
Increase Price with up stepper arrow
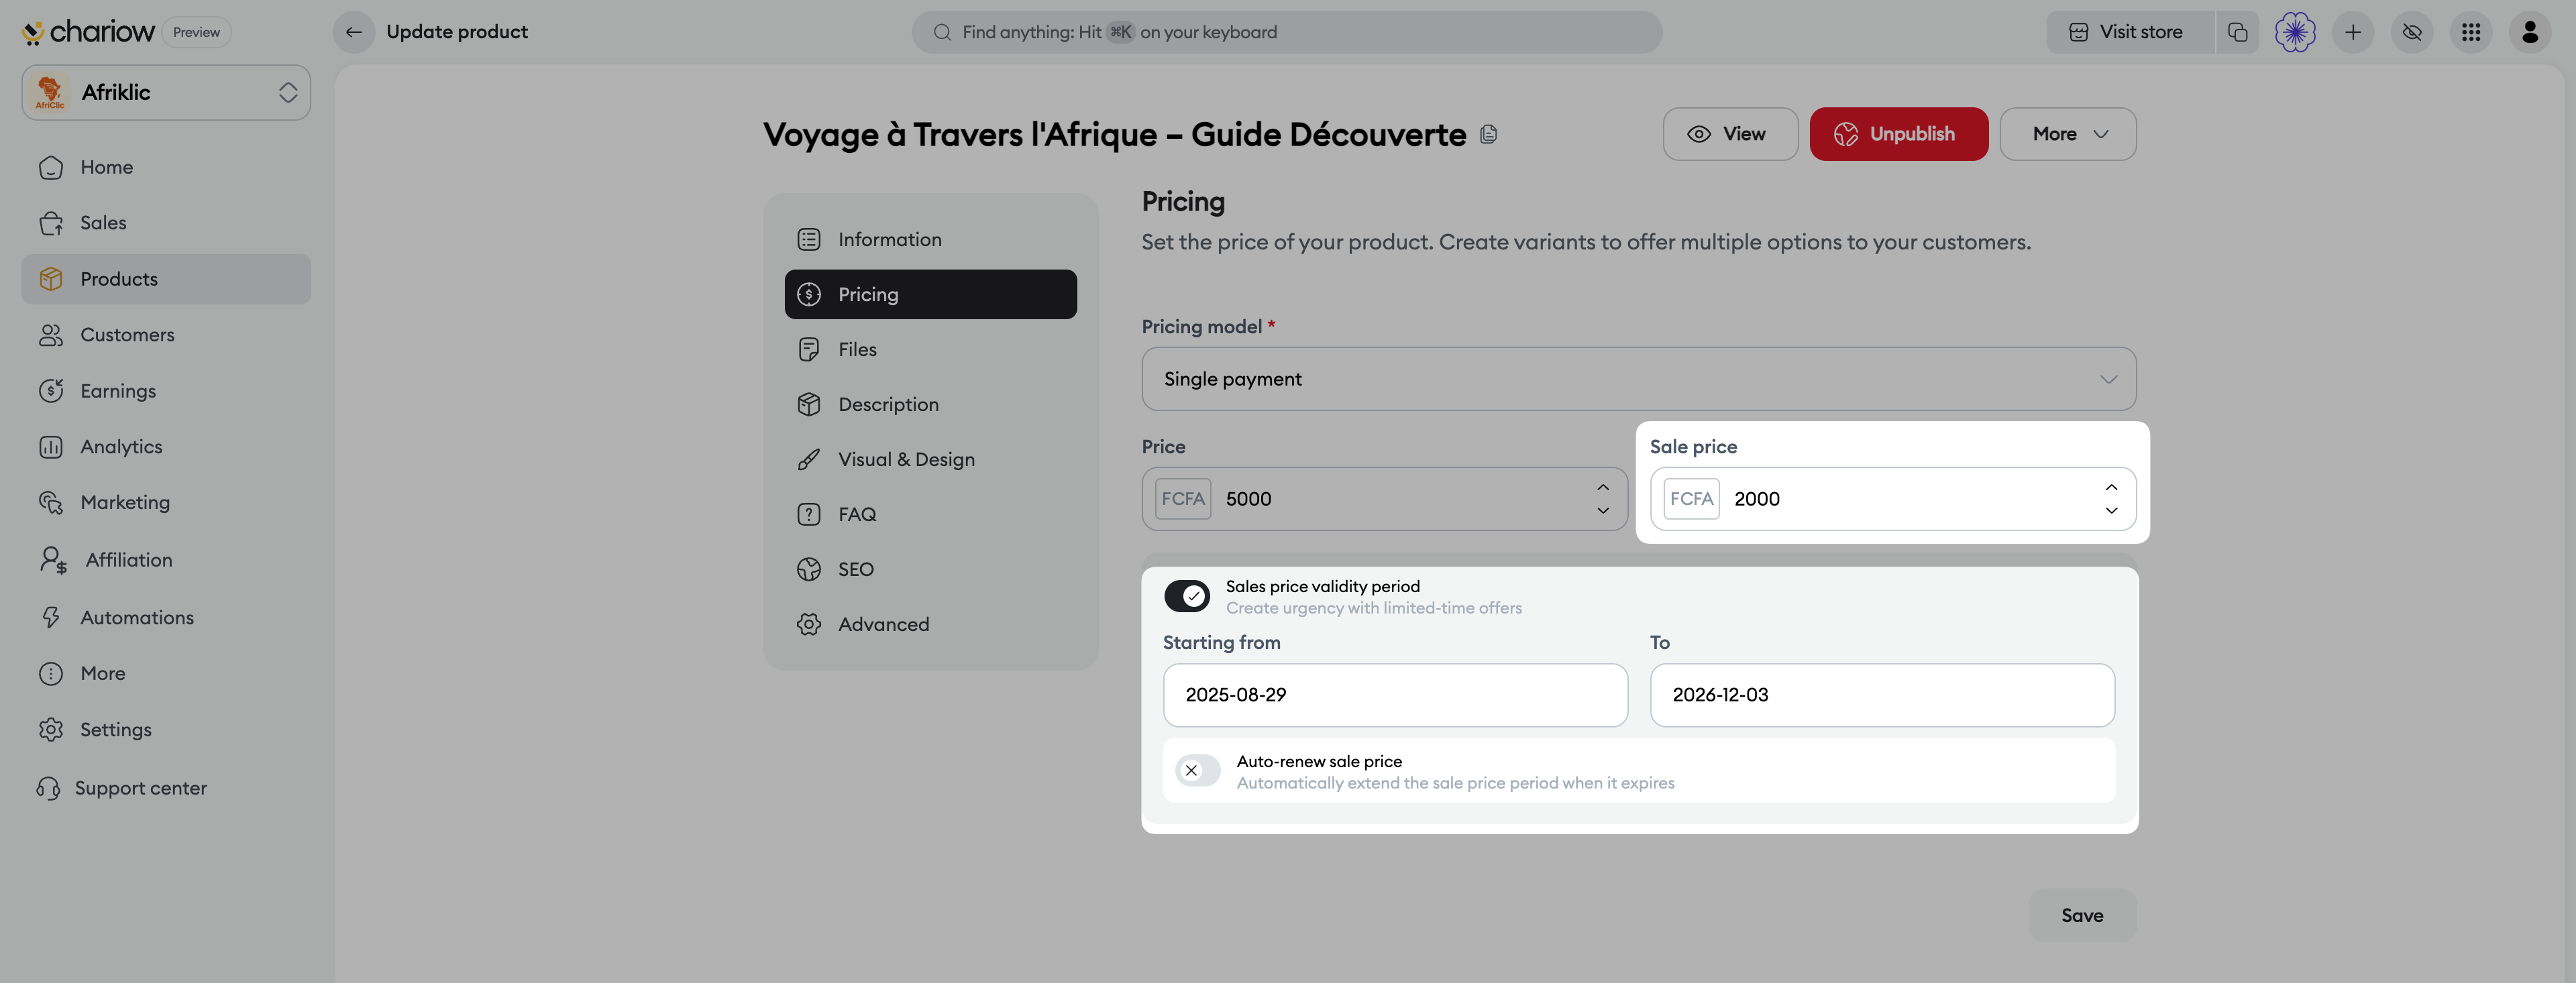pyautogui.click(x=1603, y=487)
